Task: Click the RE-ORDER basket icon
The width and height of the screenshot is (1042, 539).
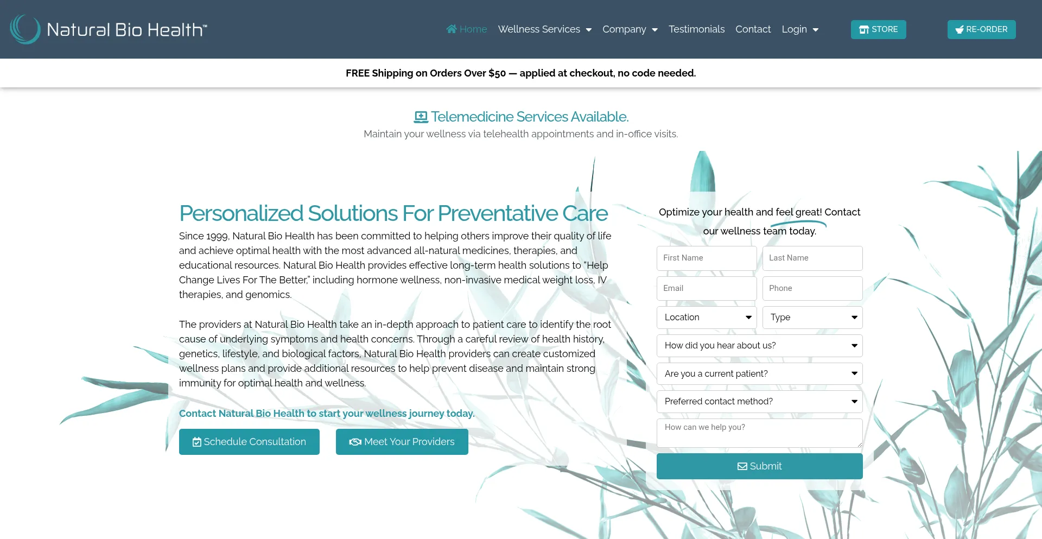Action: click(960, 30)
